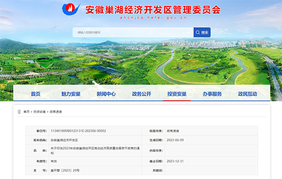
Task: Click the 索引号 label cell
Action: pos(37,131)
